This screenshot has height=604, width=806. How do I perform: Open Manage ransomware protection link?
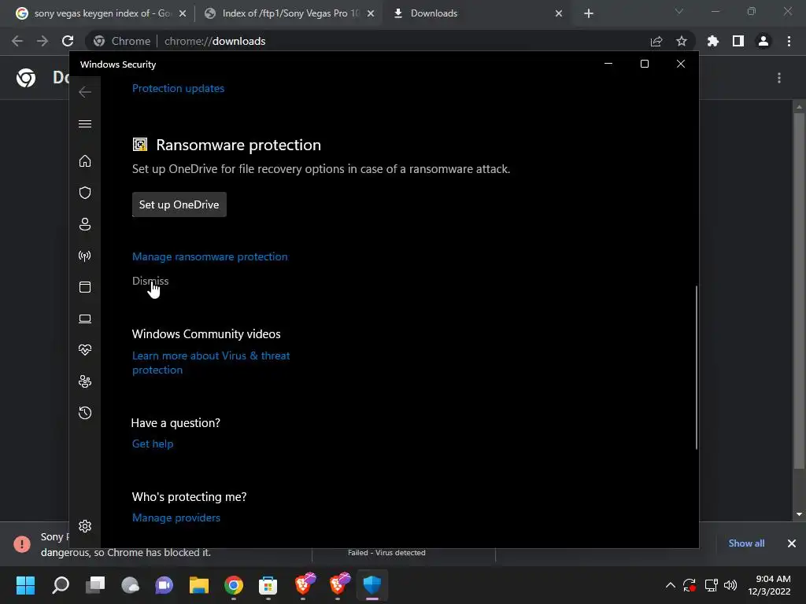pyautogui.click(x=209, y=256)
